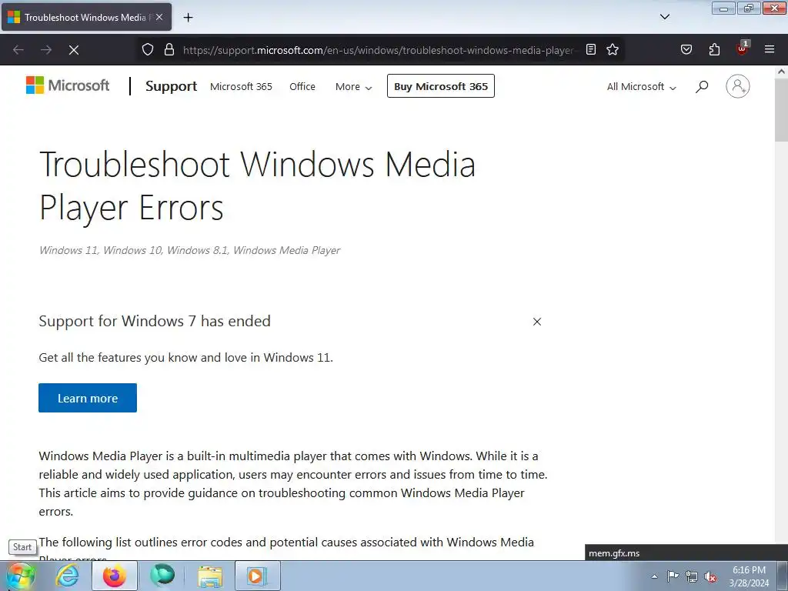Bookmark this page with the star icon
The image size is (788, 591).
point(612,49)
